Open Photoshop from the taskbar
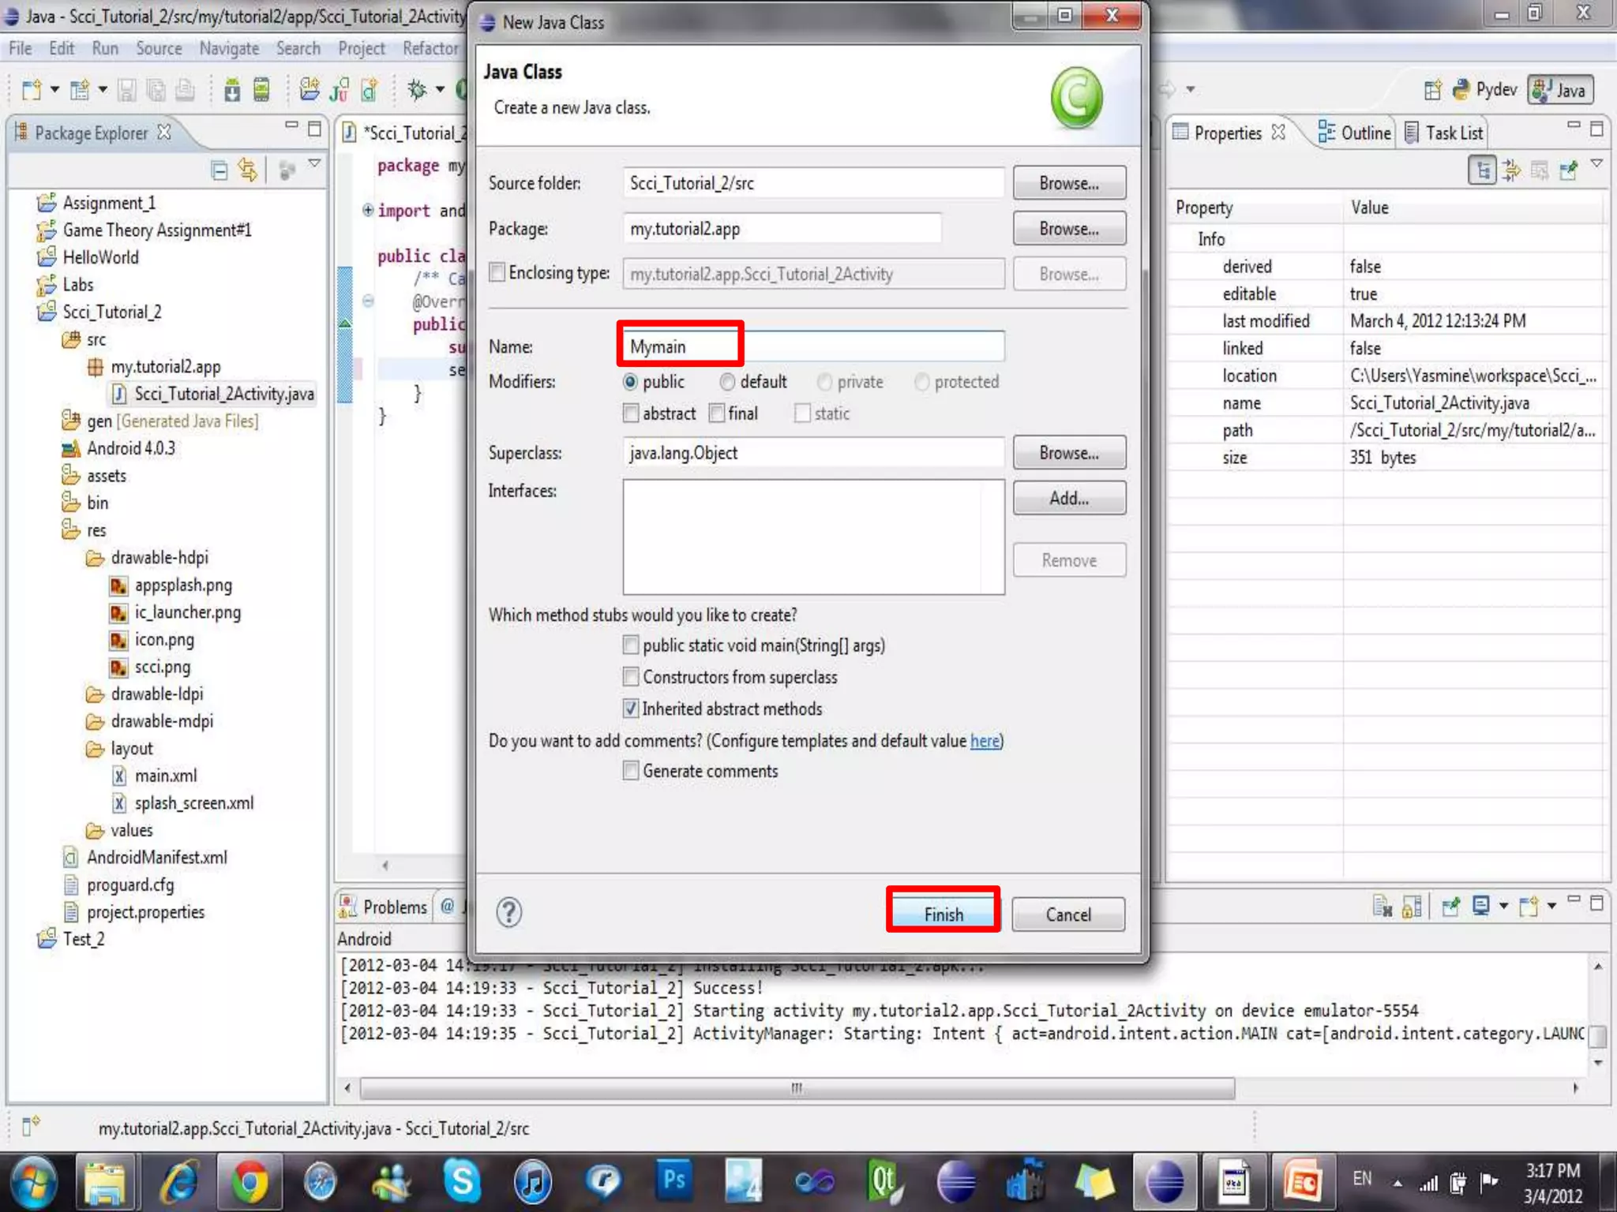 click(673, 1181)
